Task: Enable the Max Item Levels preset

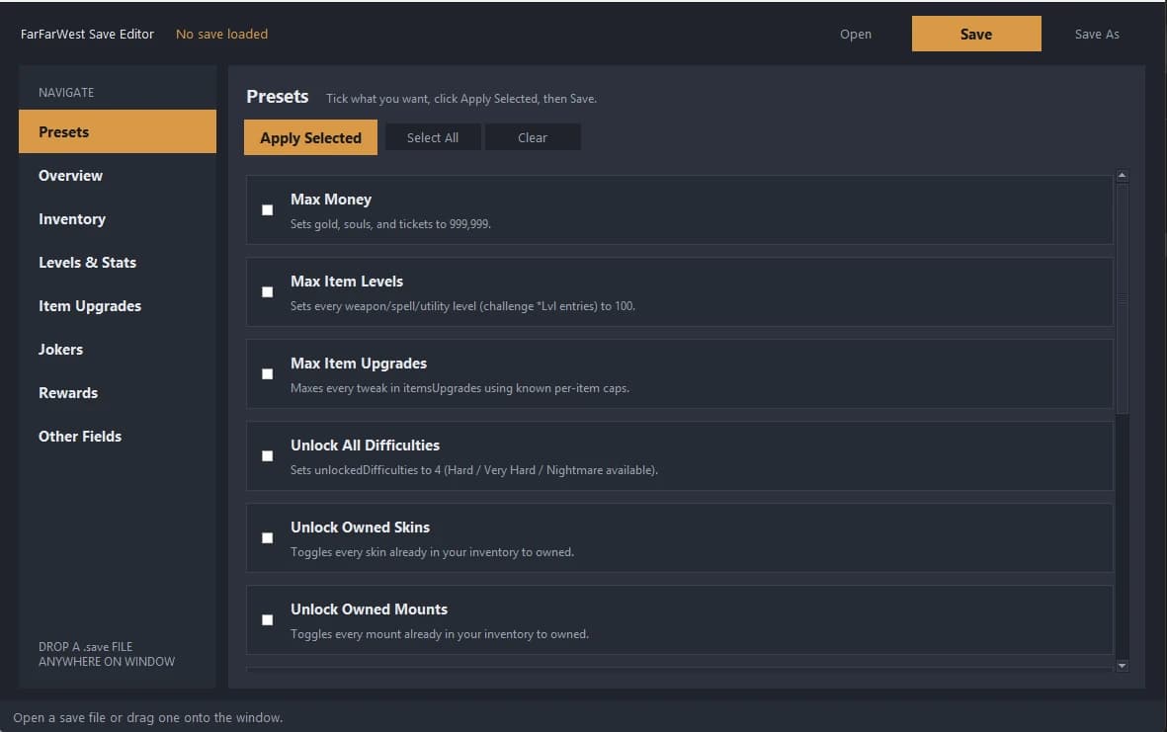Action: [267, 291]
